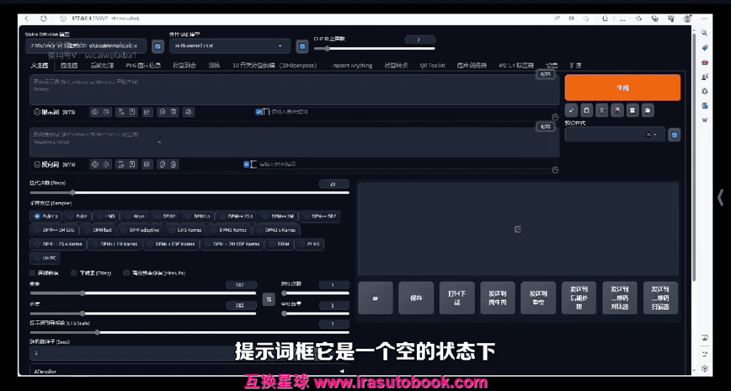The width and height of the screenshot is (731, 391).
Task: Click the red extra networks card icon under Generate
Action: click(617, 111)
